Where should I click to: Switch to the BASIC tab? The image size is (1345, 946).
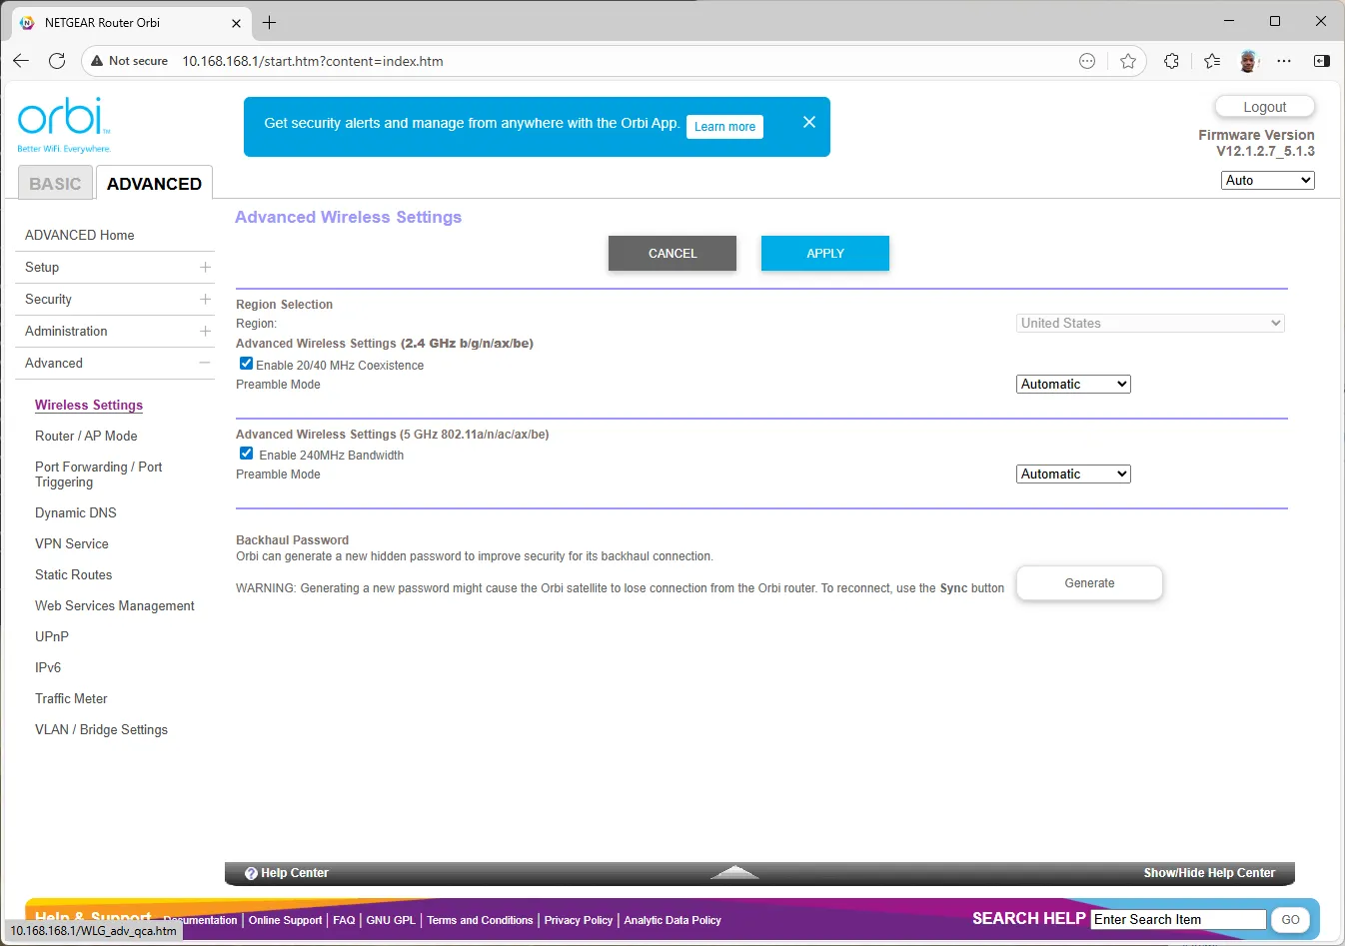(55, 184)
